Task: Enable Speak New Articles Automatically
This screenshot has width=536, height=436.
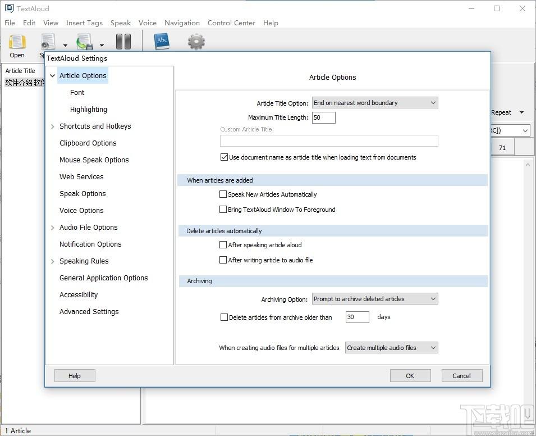Action: [223, 194]
